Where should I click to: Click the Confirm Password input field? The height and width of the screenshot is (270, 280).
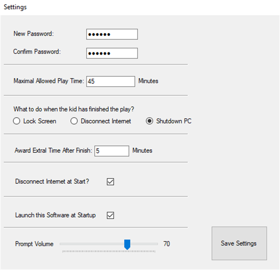click(112, 53)
